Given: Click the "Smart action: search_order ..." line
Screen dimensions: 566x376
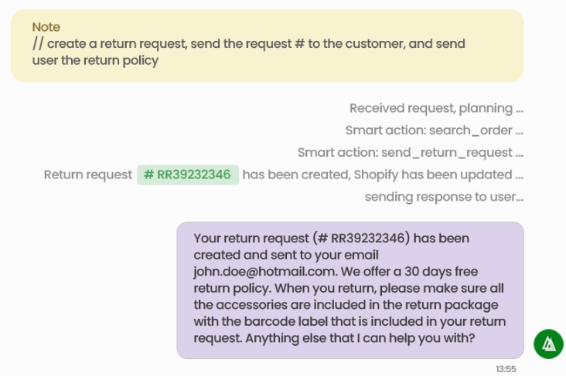Looking at the screenshot, I should point(434,130).
